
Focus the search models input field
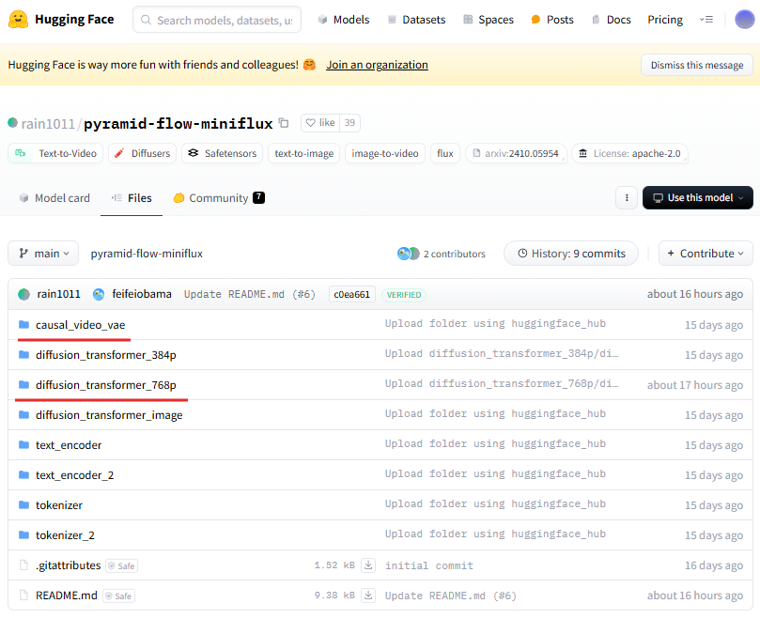pos(217,20)
